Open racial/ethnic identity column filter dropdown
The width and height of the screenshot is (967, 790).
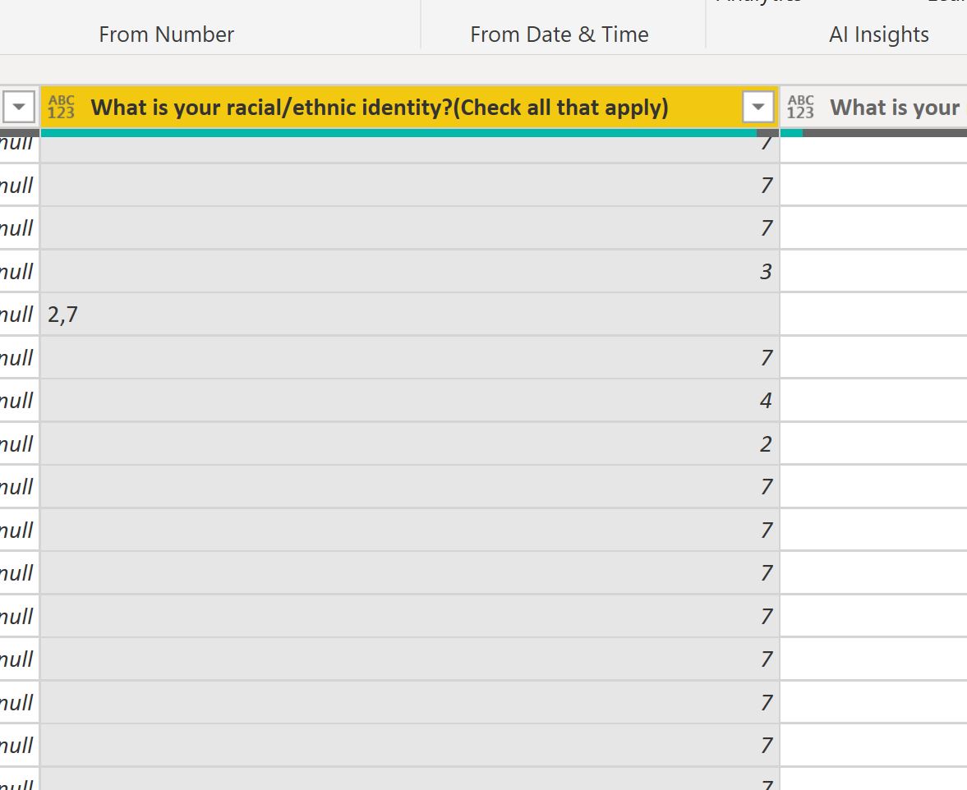coord(758,108)
